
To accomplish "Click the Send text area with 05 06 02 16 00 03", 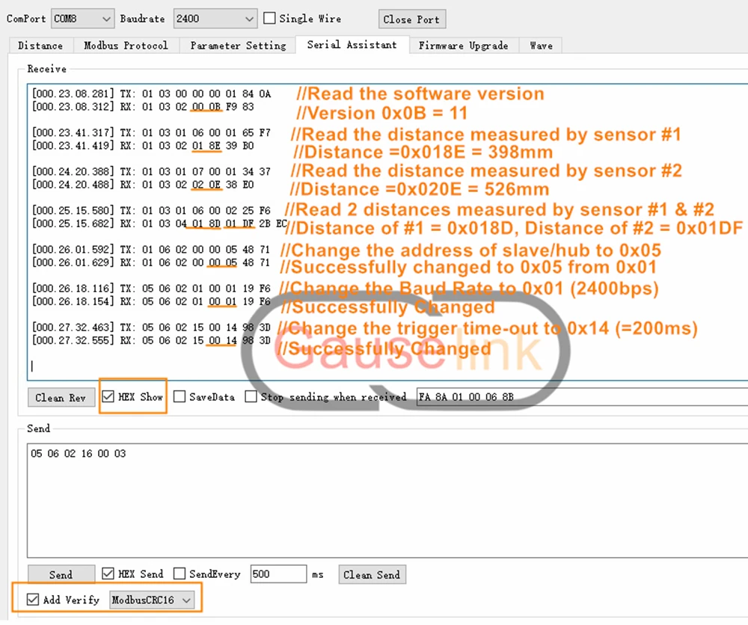I will tap(387, 500).
